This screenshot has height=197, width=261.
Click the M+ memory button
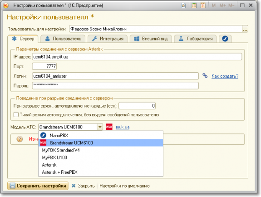coord(222,5)
